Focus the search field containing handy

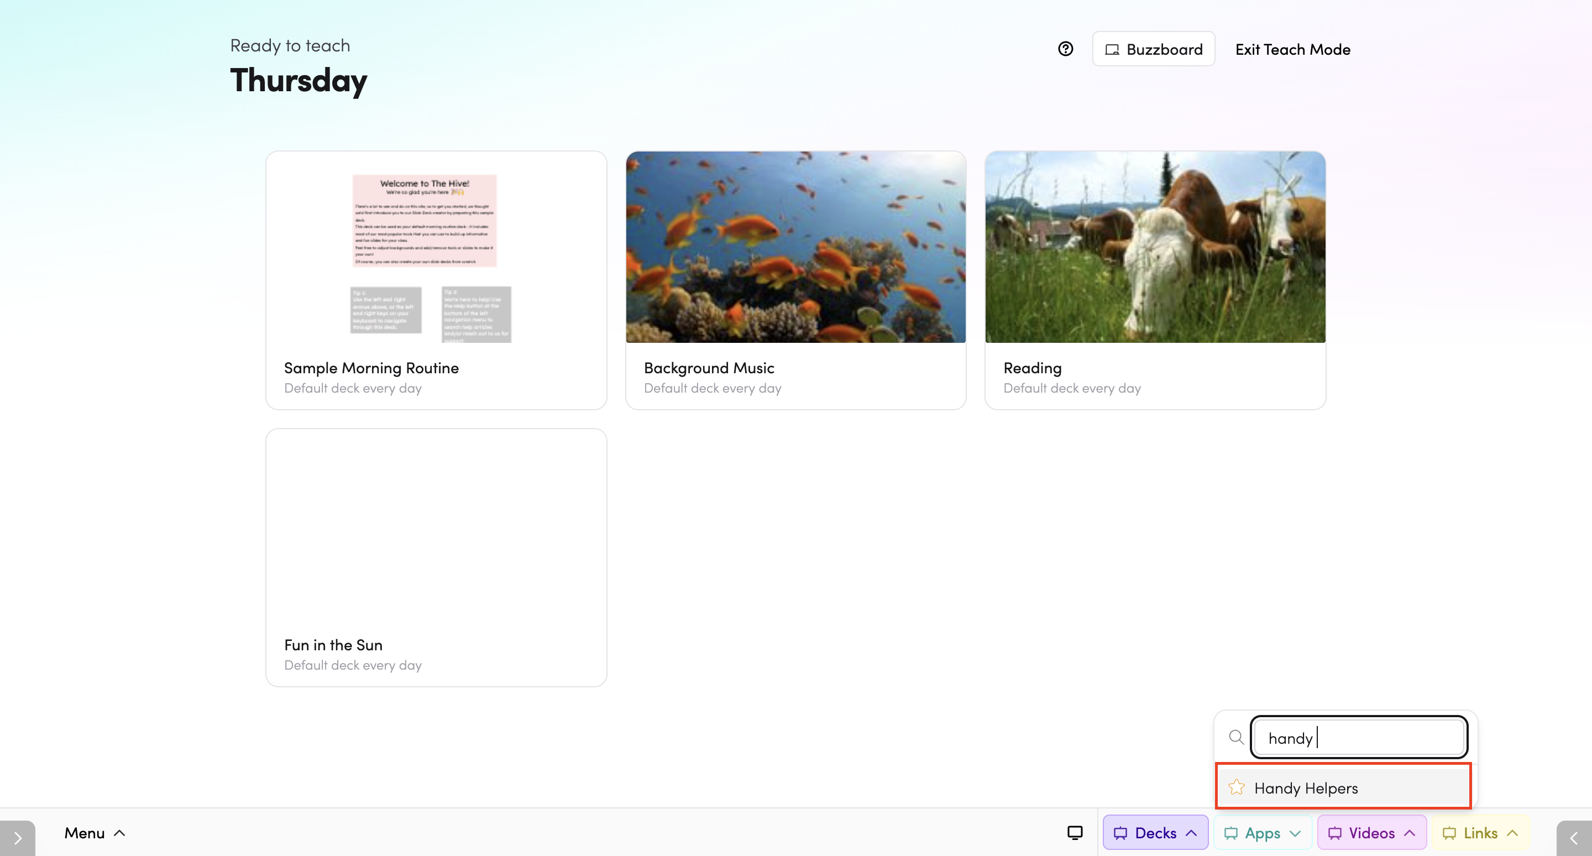[1358, 737]
